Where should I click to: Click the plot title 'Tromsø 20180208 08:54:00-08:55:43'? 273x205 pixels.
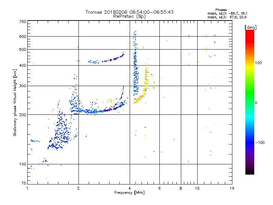point(129,12)
